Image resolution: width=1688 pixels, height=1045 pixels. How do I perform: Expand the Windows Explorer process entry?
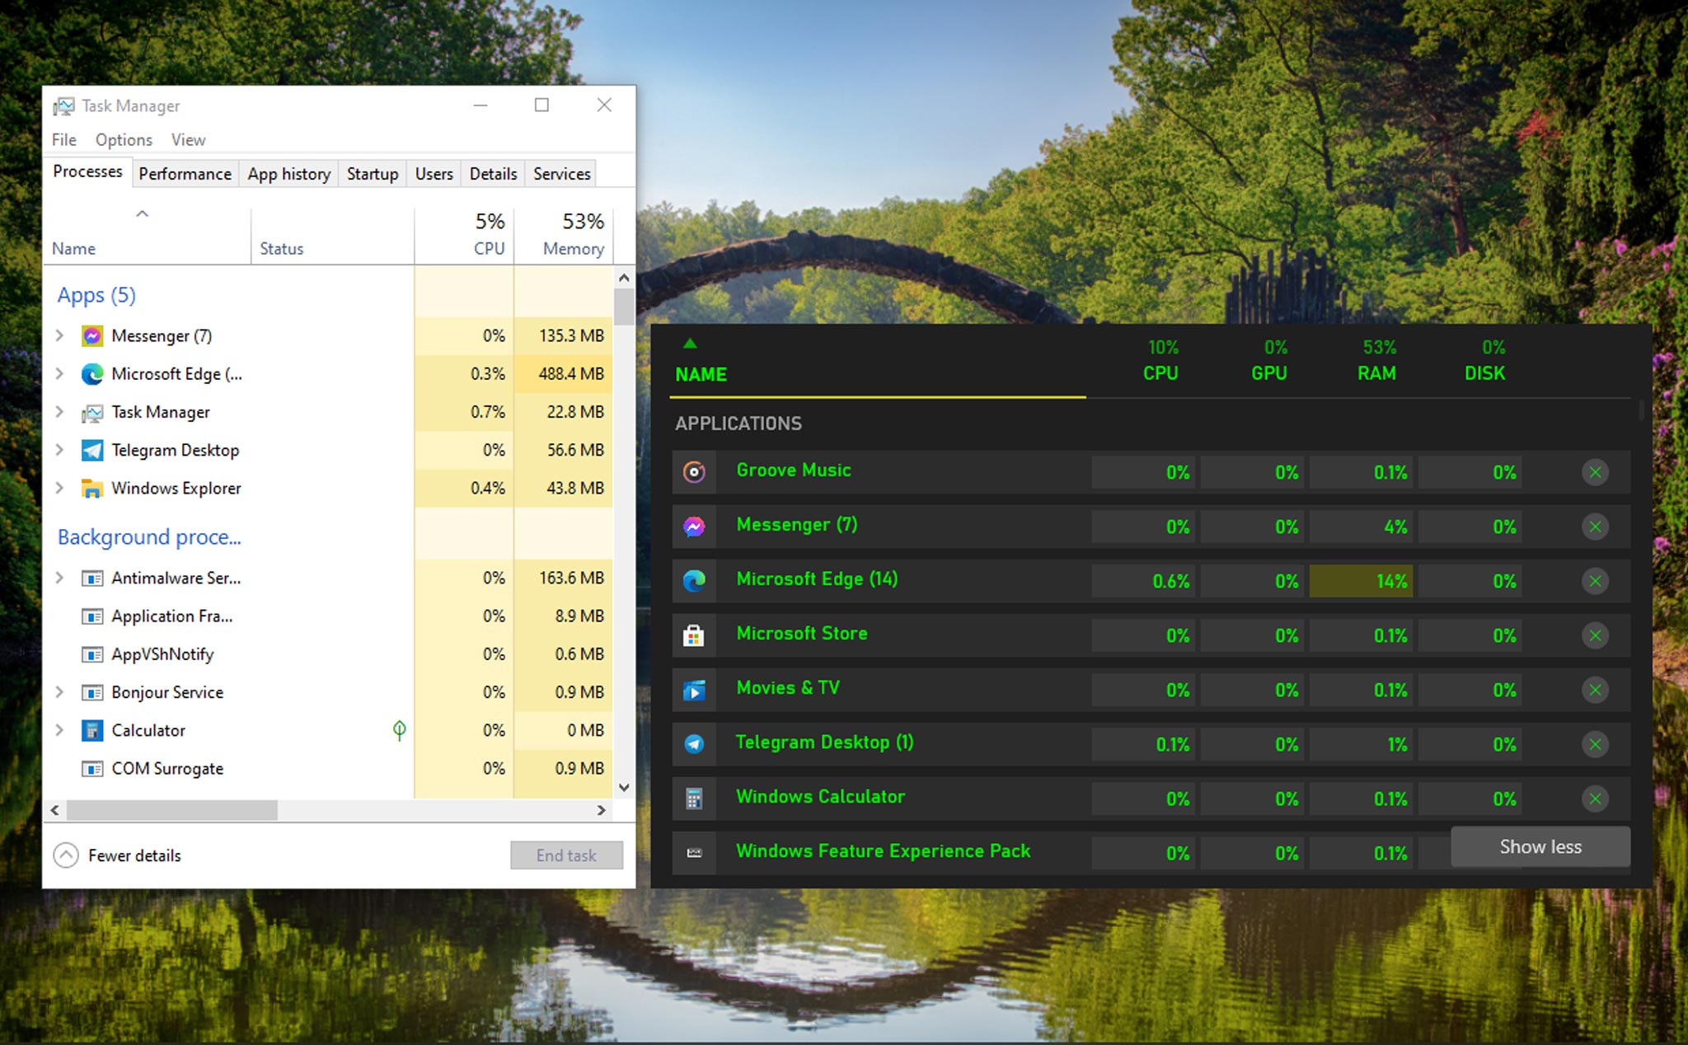pyautogui.click(x=59, y=488)
